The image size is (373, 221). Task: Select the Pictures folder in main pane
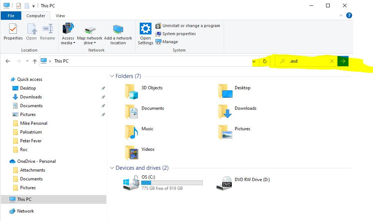(234, 132)
